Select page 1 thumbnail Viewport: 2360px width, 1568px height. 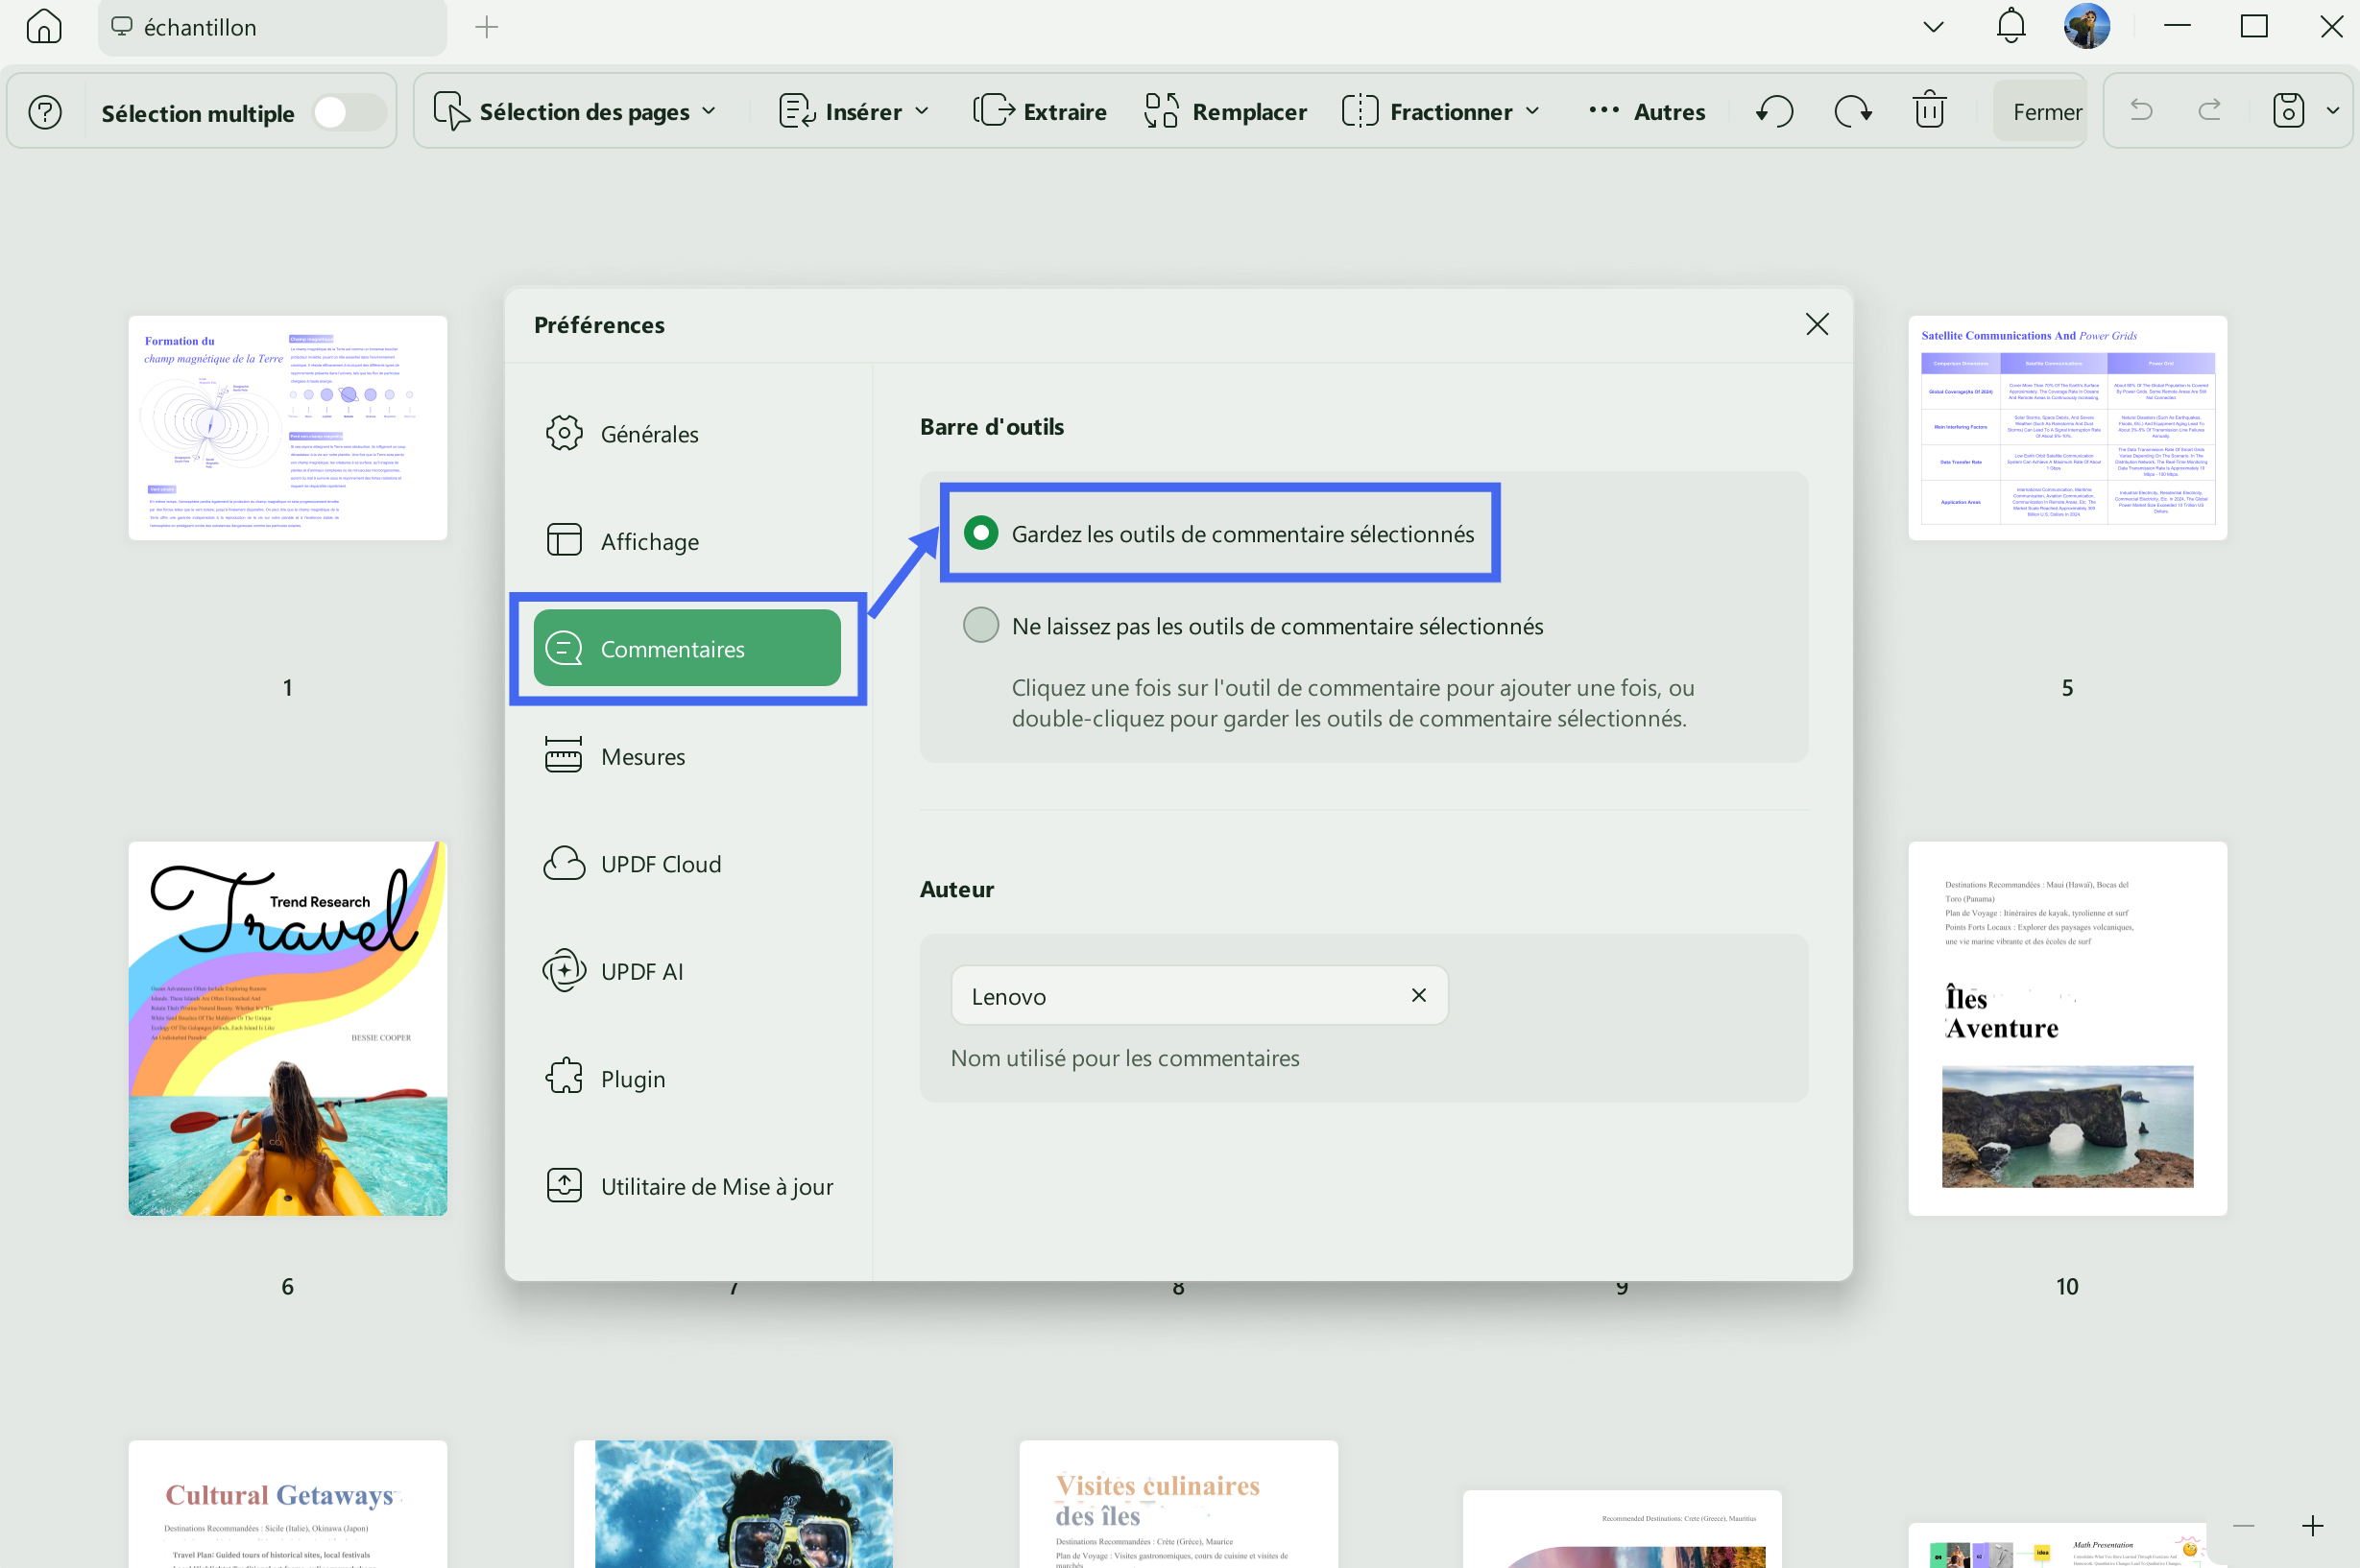click(x=288, y=428)
